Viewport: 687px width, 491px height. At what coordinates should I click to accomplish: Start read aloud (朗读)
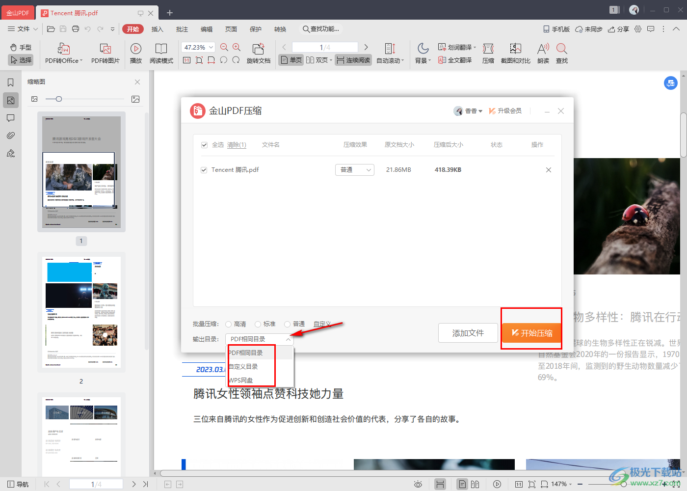(543, 54)
